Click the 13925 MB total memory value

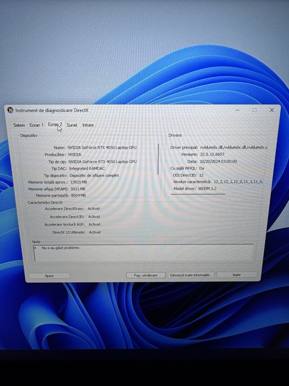point(79,182)
